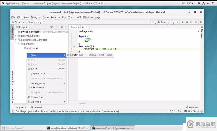
Task: Click scratch.go breadcrumb in navigation bar
Action: (x=35, y=22)
